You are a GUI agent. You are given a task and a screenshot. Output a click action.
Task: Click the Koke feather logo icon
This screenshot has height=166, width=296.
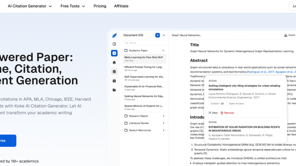[114, 35]
